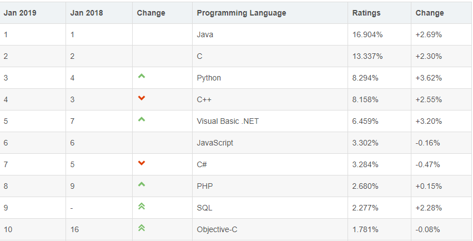Screen dimensions: 473x241
Task: Click the +2.30% change value
Action: click(429, 57)
